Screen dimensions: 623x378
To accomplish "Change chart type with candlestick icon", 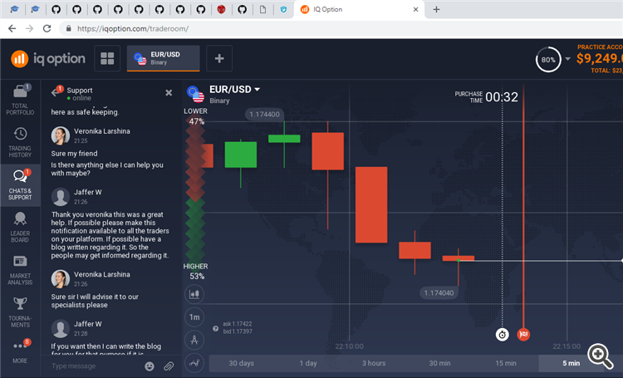I will click(x=194, y=294).
